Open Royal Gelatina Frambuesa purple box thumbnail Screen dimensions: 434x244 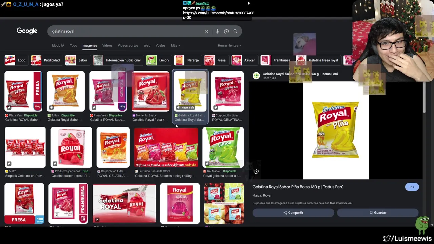(180, 204)
